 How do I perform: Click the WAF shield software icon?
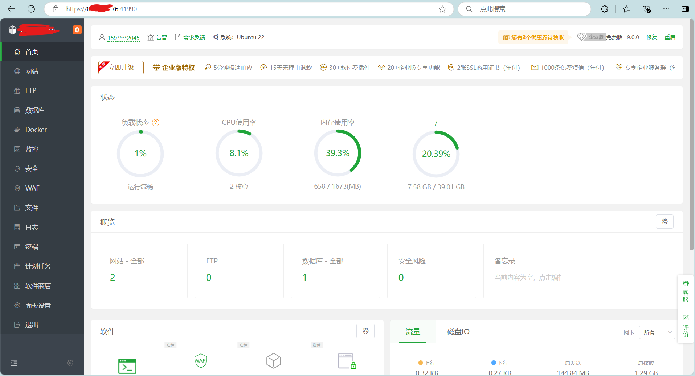[x=200, y=361]
